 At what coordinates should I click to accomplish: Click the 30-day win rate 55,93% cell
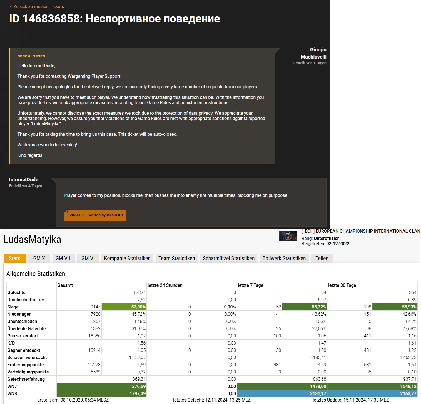click(x=395, y=307)
